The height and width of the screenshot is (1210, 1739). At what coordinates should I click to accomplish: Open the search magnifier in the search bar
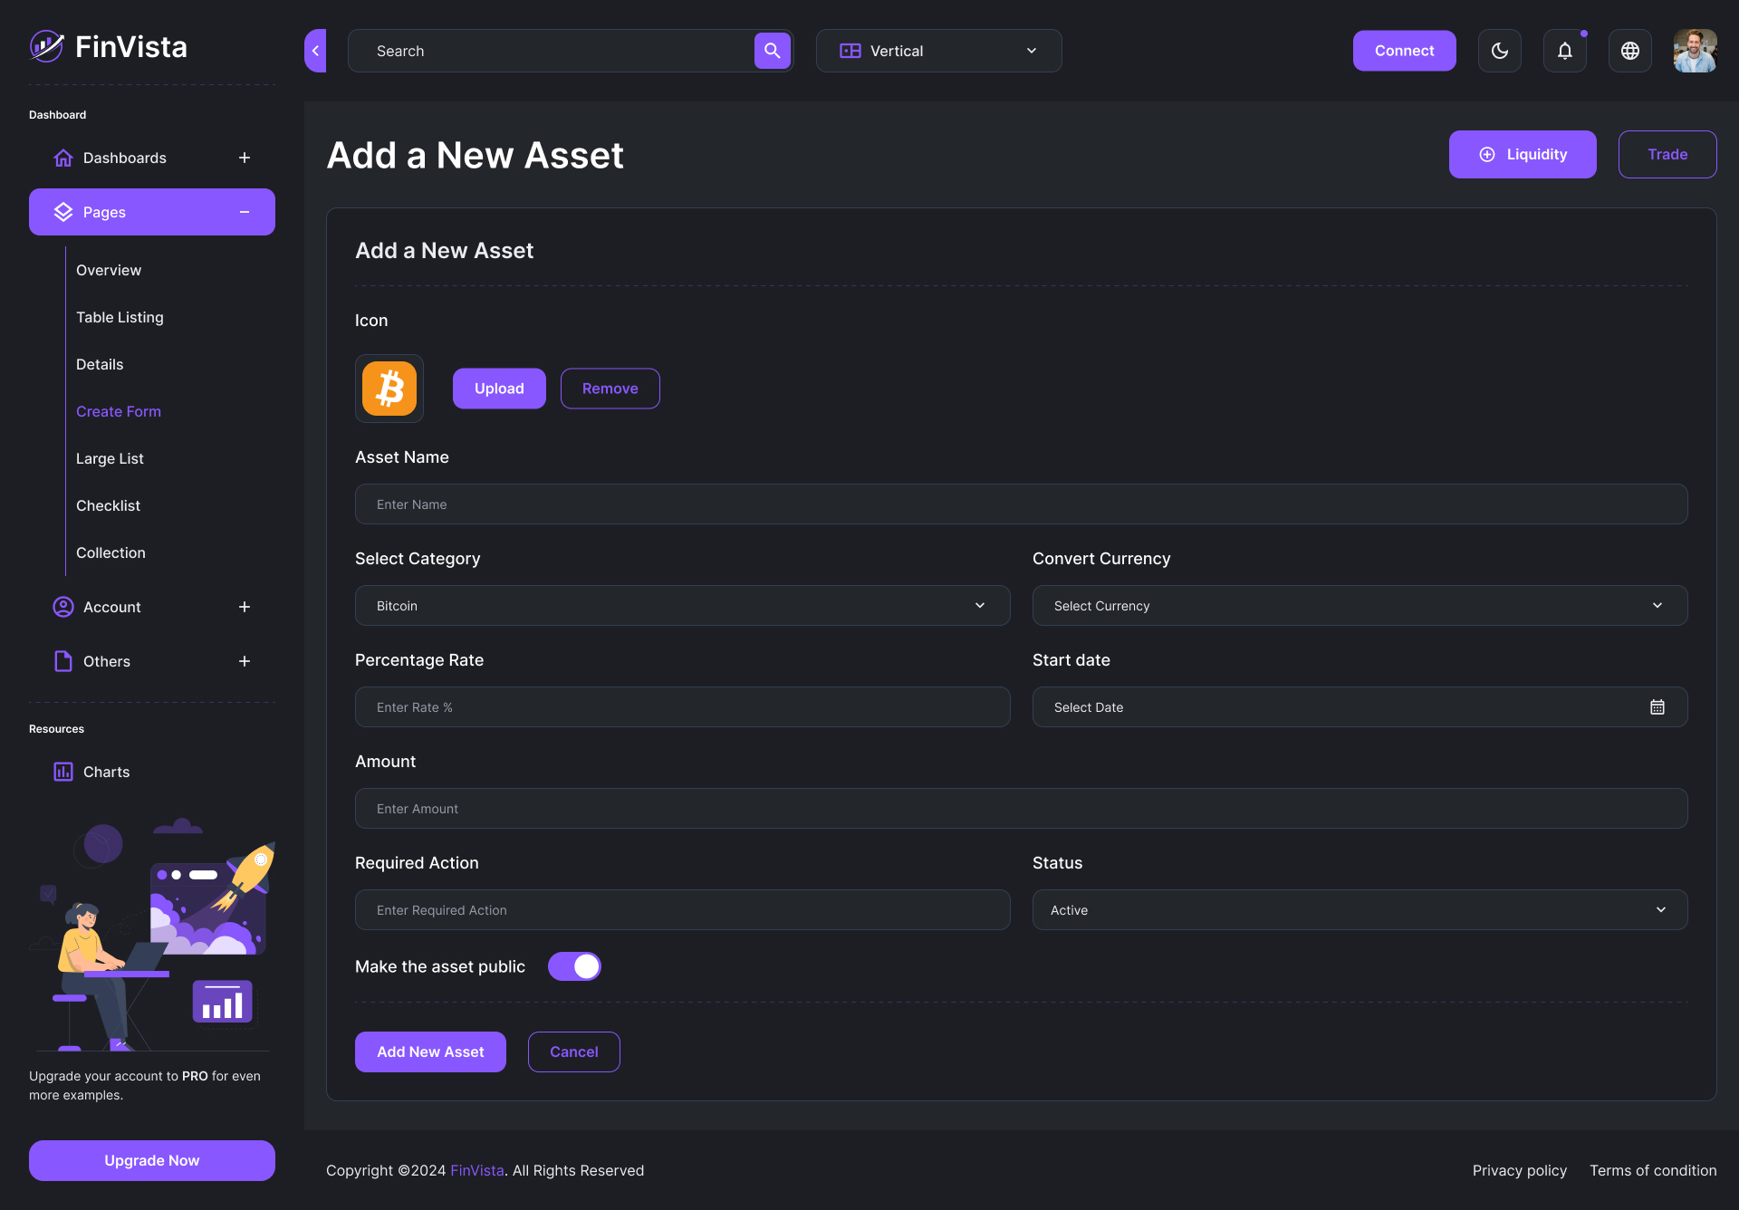tap(771, 51)
